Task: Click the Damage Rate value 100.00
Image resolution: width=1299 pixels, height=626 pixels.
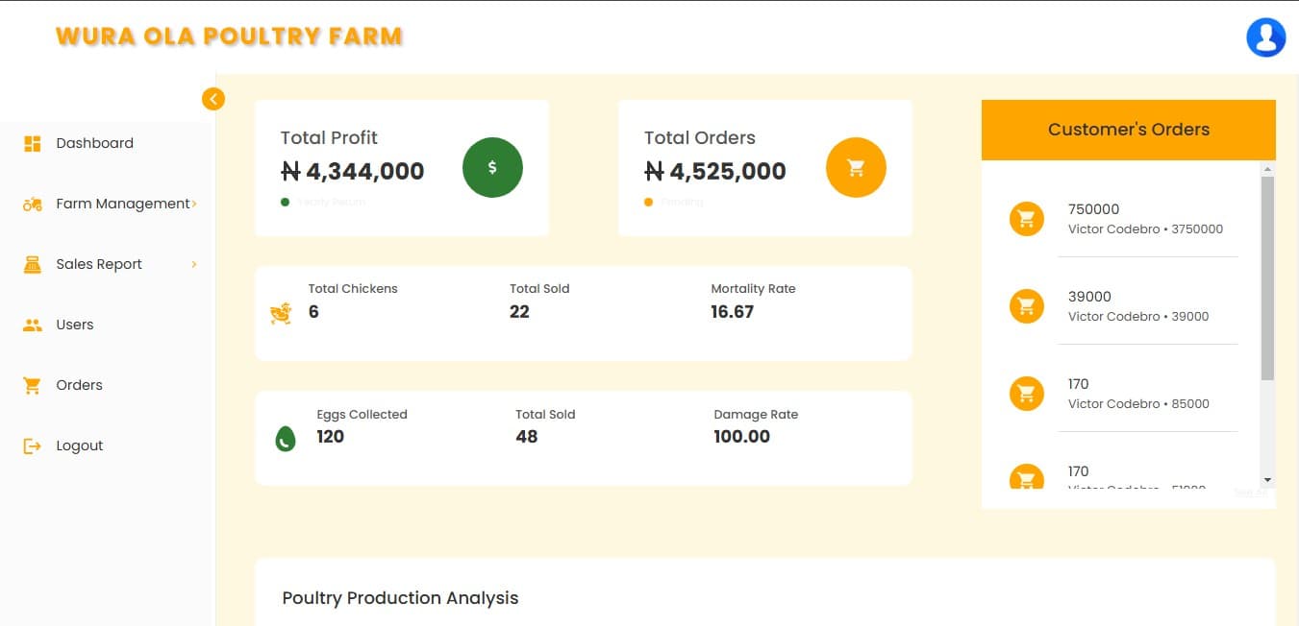Action: (742, 437)
